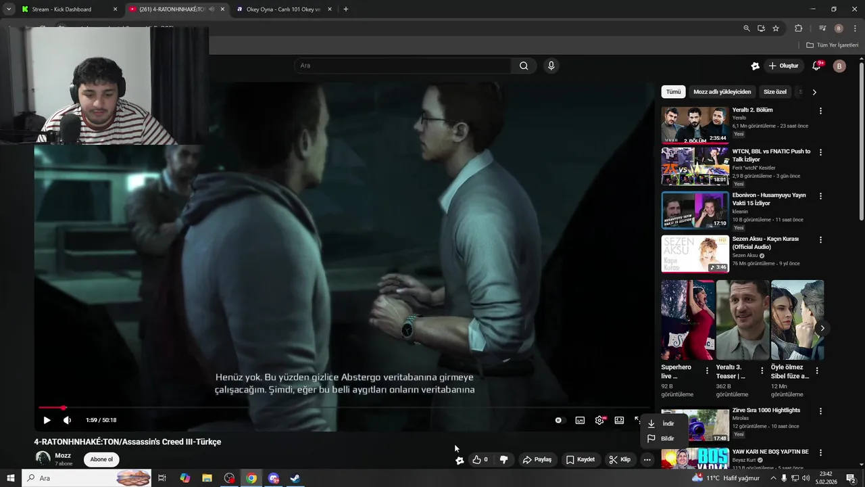This screenshot has height=487, width=865.
Task: Select Mozz adlı yükleyiciden filter chip
Action: click(722, 91)
